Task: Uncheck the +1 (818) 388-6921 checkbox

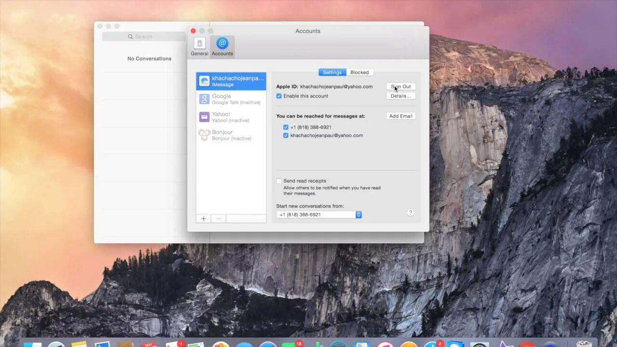Action: 286,127
